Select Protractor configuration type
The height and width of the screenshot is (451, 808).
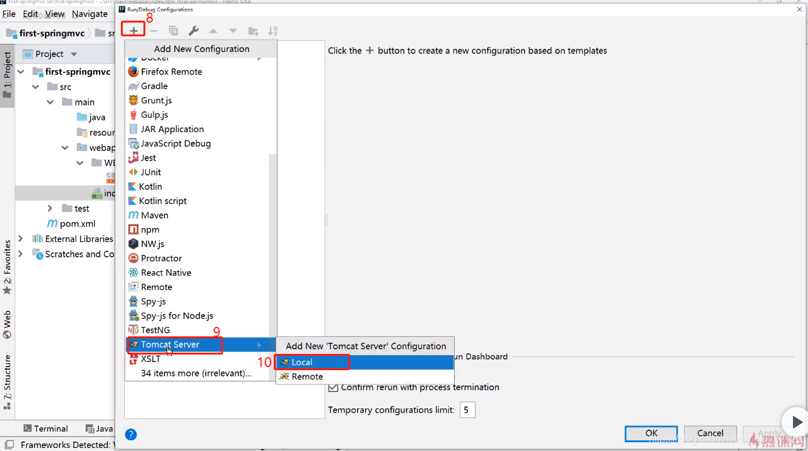click(197, 259)
